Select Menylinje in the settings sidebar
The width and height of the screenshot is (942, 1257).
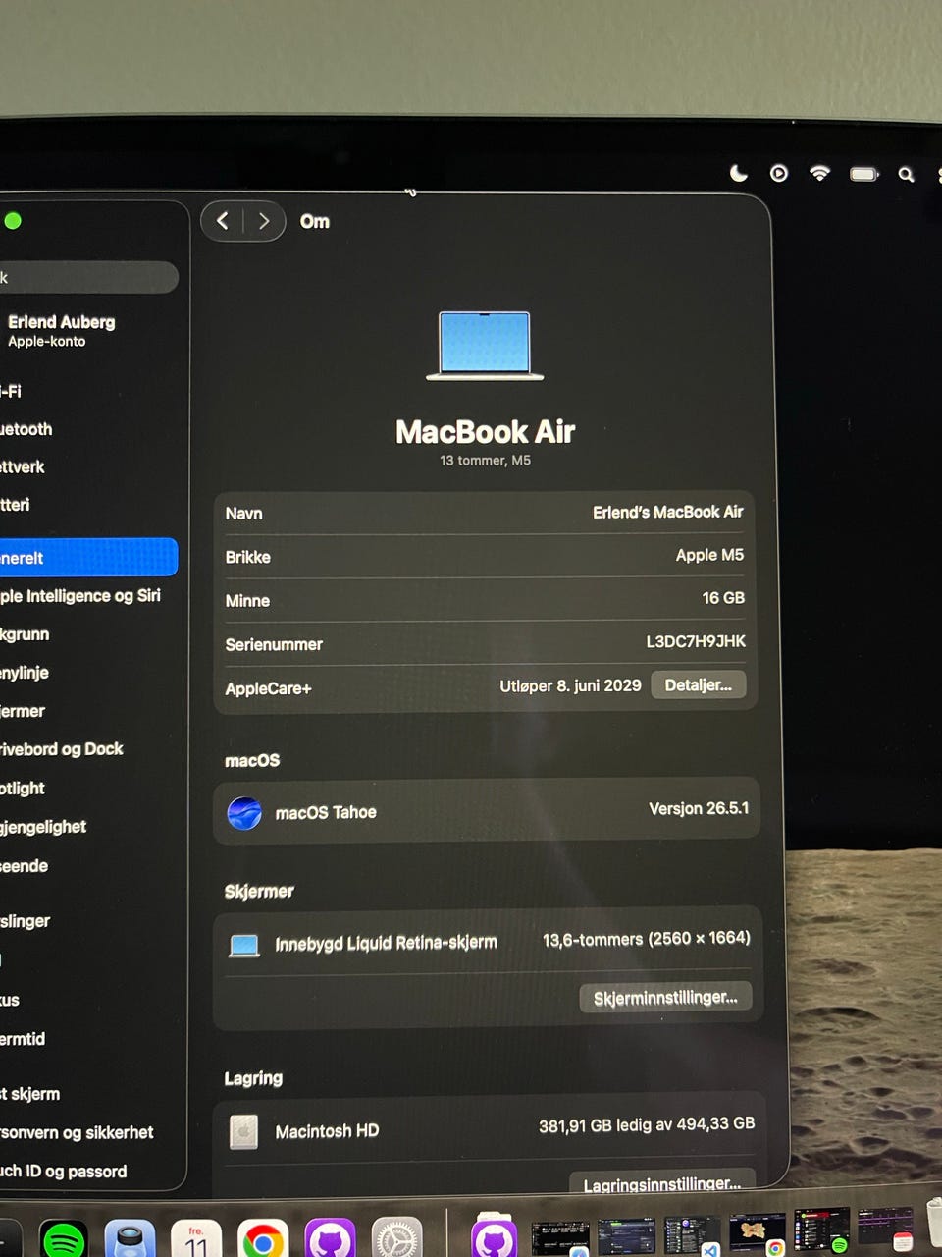click(25, 673)
